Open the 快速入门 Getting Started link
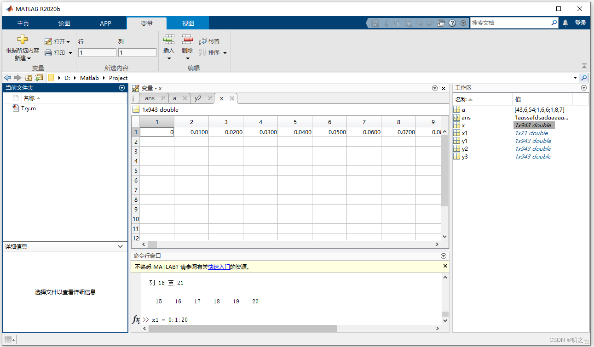594x347 pixels. point(219,267)
